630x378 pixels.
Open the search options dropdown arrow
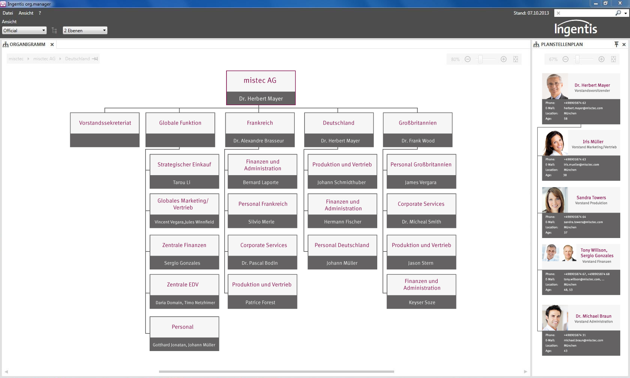[x=625, y=13]
